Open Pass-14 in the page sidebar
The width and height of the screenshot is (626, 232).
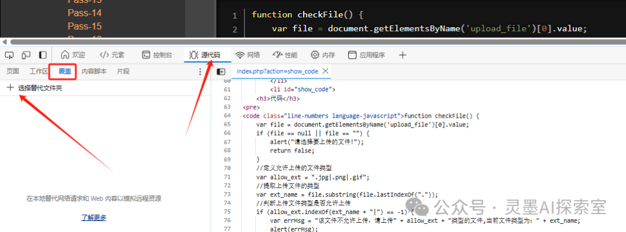click(x=85, y=13)
